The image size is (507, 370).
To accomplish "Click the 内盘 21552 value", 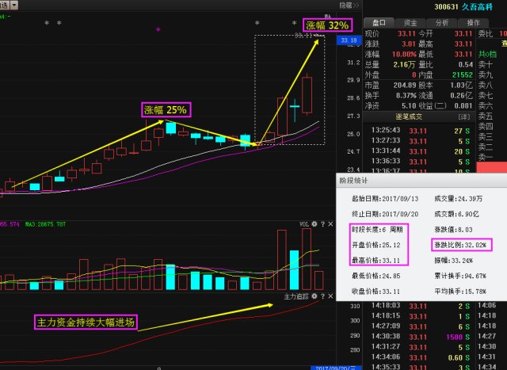I will click(x=463, y=74).
